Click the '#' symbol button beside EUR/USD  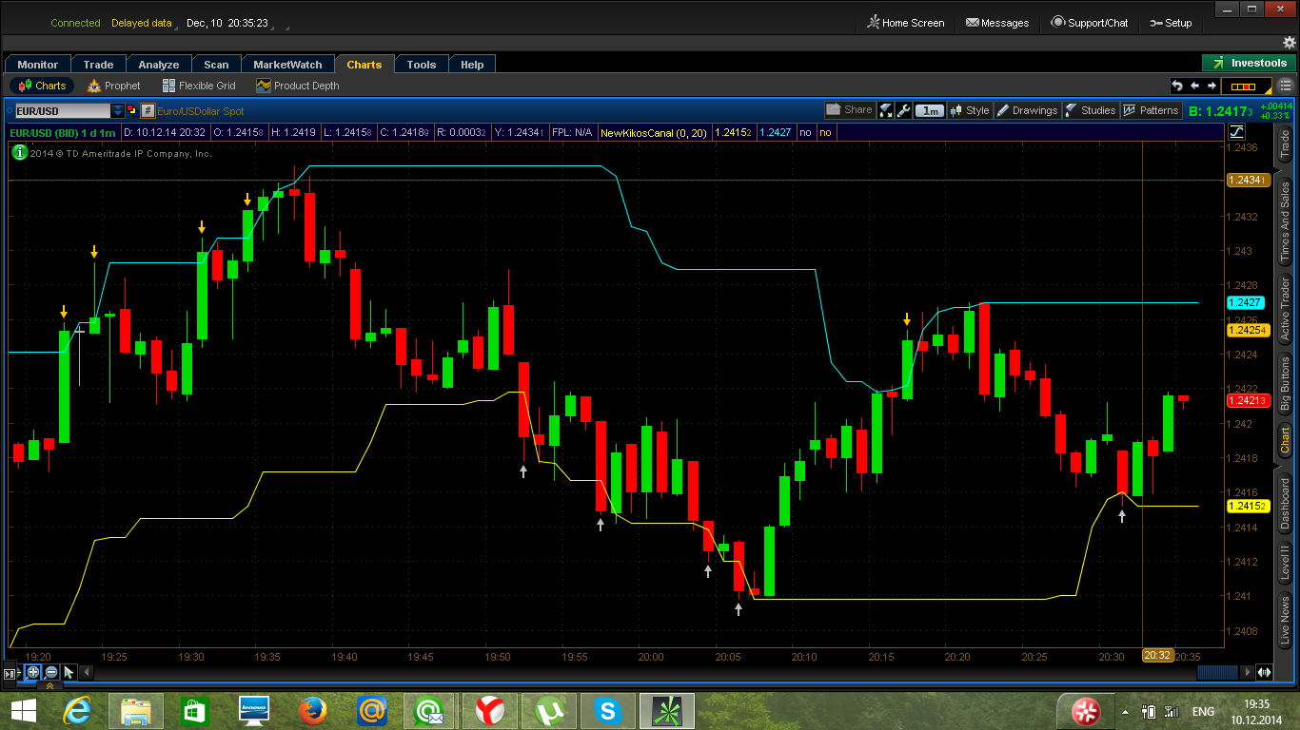click(148, 111)
